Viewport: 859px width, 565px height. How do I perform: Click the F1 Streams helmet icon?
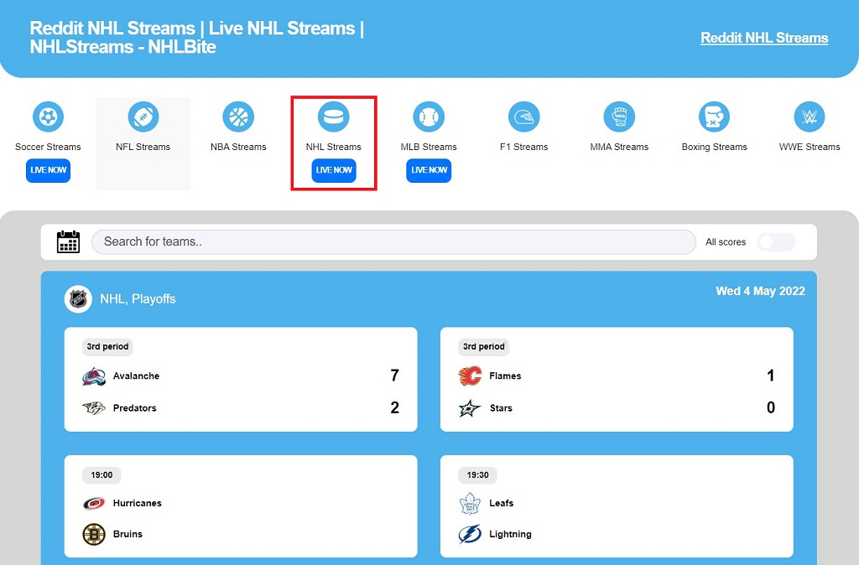pos(523,117)
